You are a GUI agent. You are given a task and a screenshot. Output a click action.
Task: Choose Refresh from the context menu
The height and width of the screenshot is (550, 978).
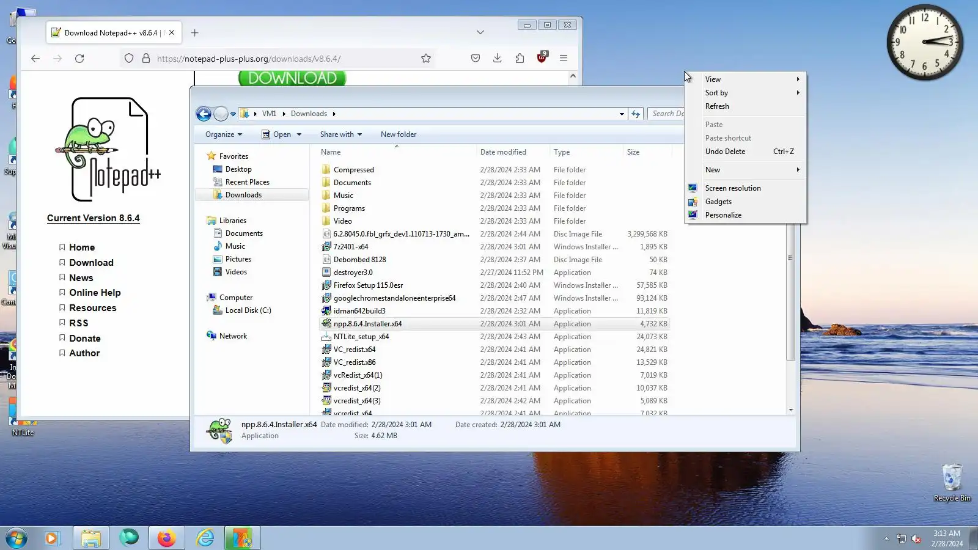pyautogui.click(x=746, y=106)
